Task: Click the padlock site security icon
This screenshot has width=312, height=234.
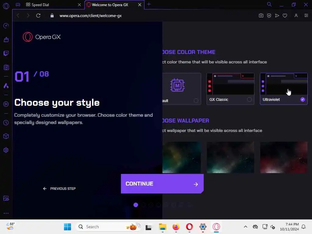Action: [x=52, y=16]
